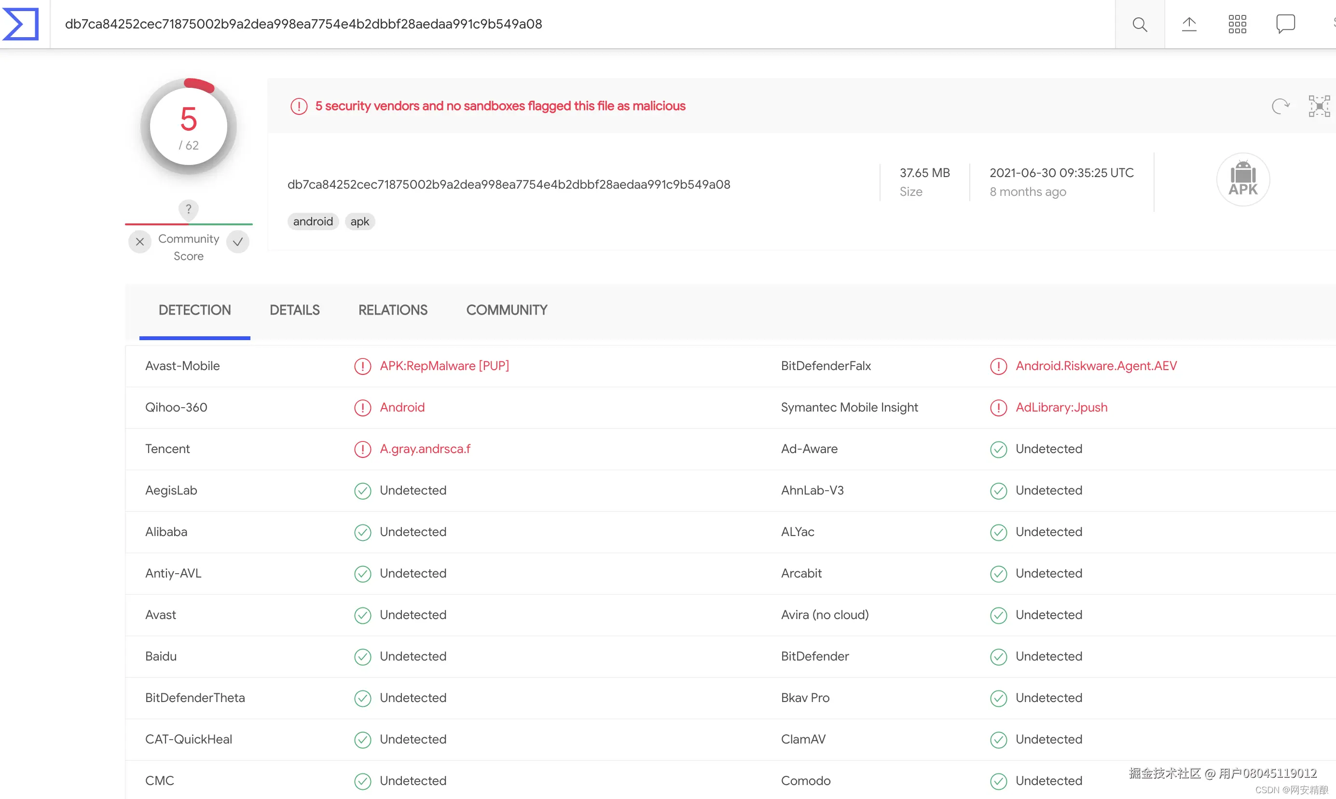Image resolution: width=1336 pixels, height=799 pixels.
Task: Click the Comodo vendor name
Action: [x=805, y=781]
